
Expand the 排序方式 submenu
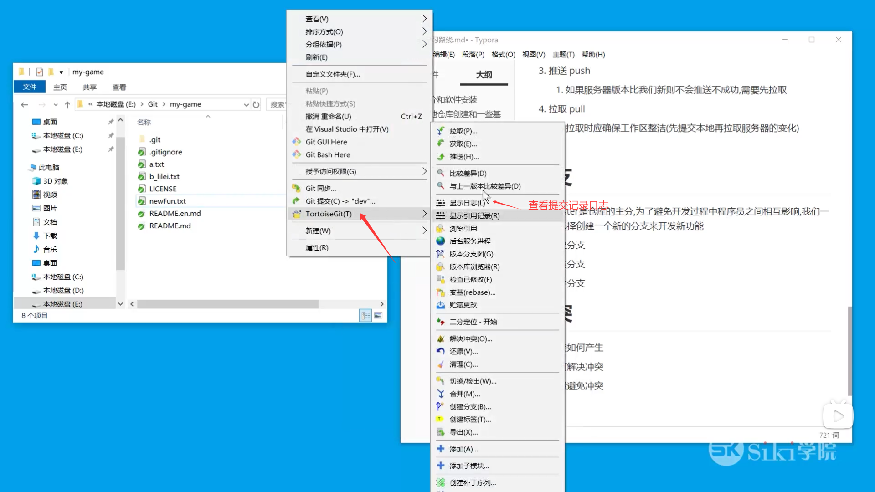[323, 31]
